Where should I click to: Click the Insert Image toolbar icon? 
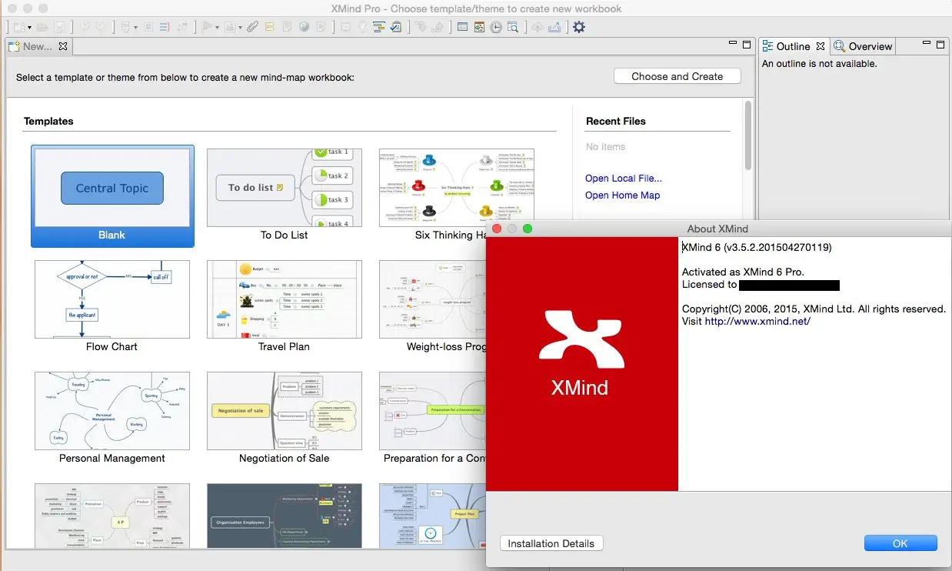click(x=230, y=27)
